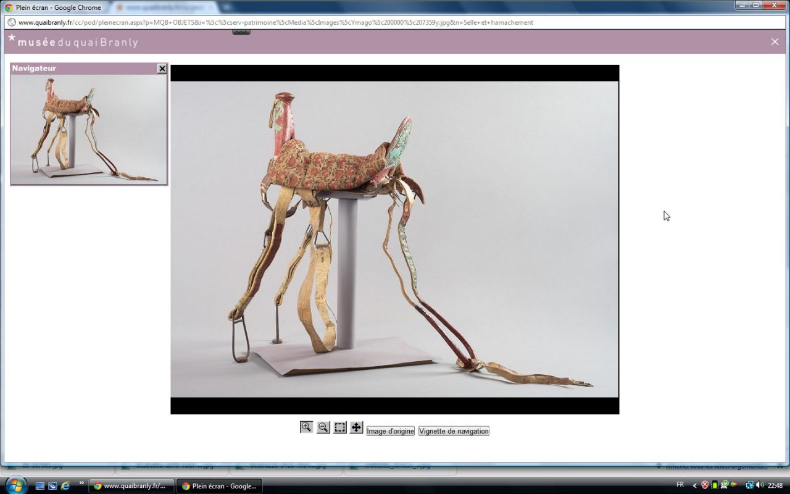Click the Image d'origine button

click(x=390, y=431)
